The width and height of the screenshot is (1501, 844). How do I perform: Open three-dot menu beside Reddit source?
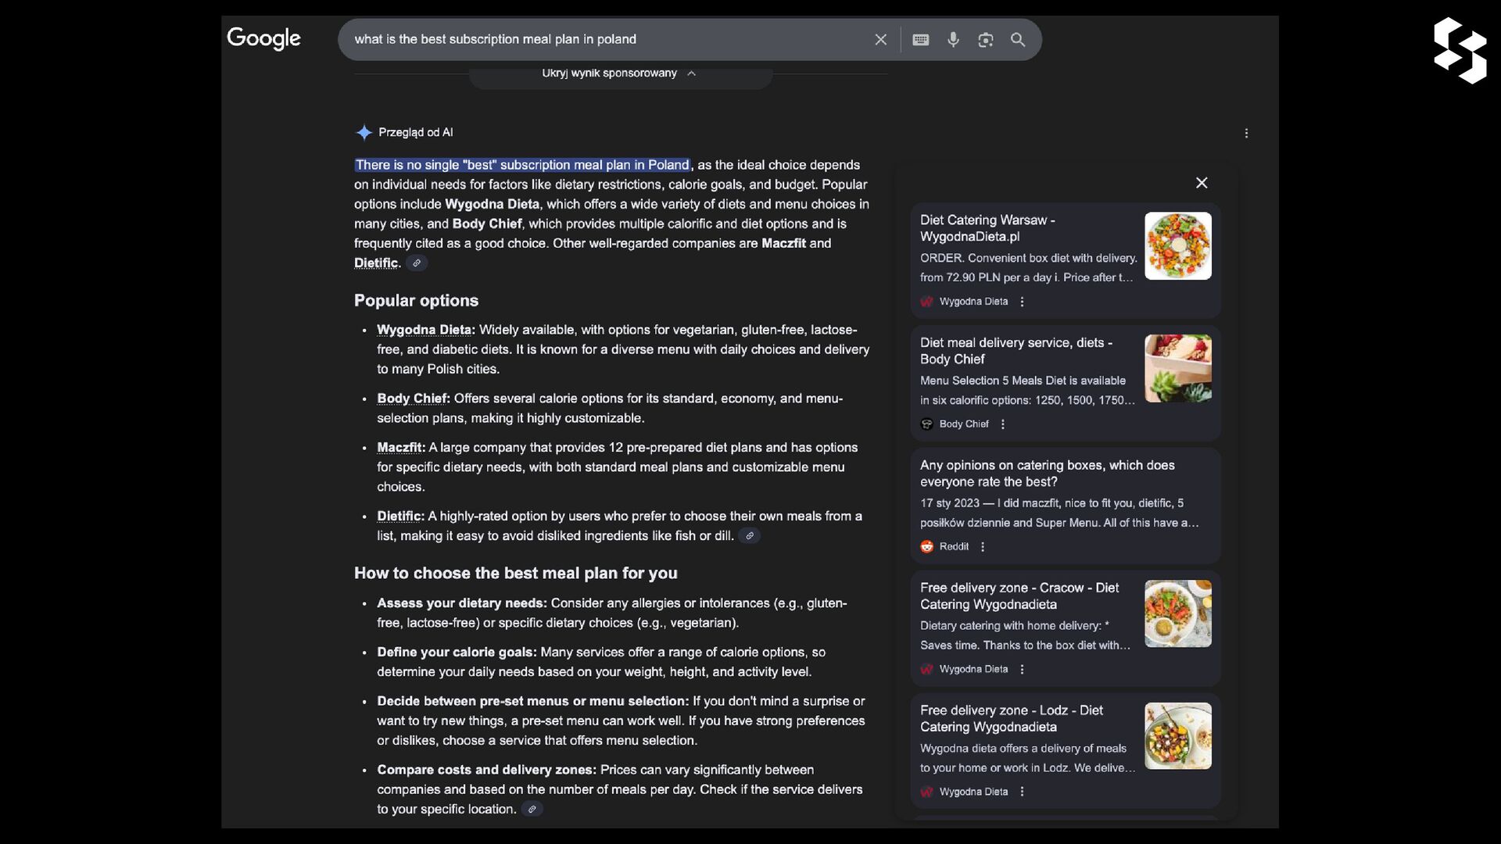983,547
